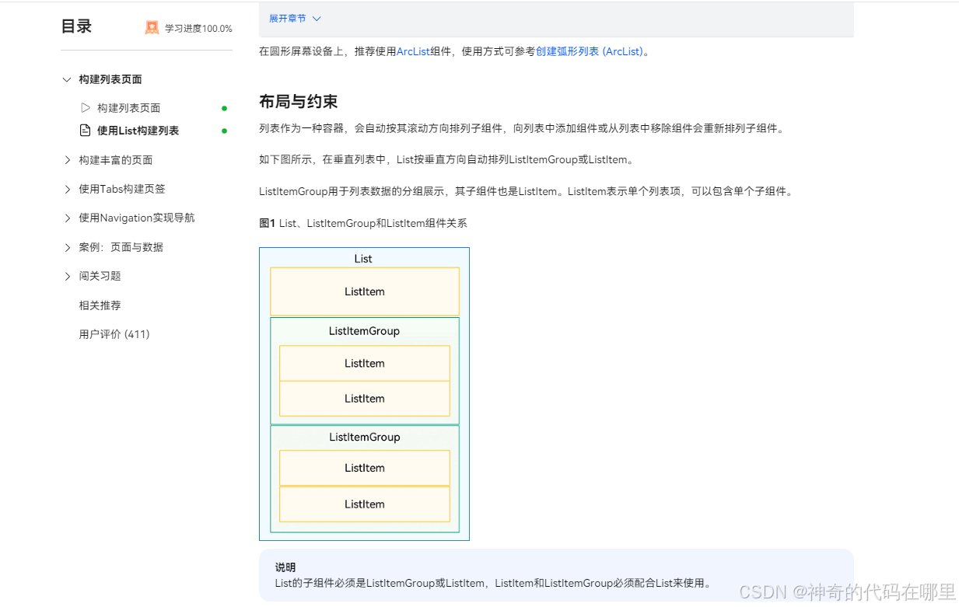Screen dimensions: 959x607
Task: Click the green completion dot beside 使用List构建列表
Action: [224, 130]
